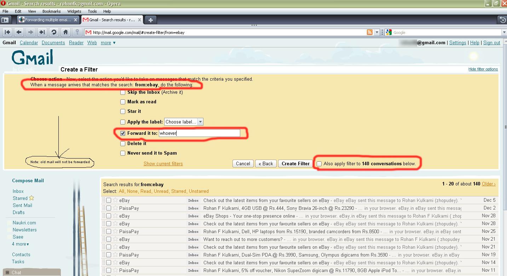
Task: Open the closed tabs trash icon
Action: pos(502,20)
